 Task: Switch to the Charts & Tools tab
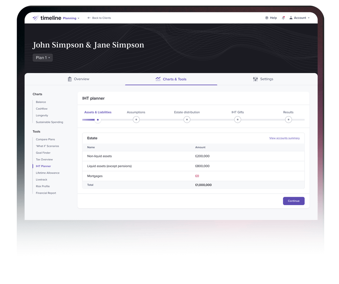(x=171, y=79)
